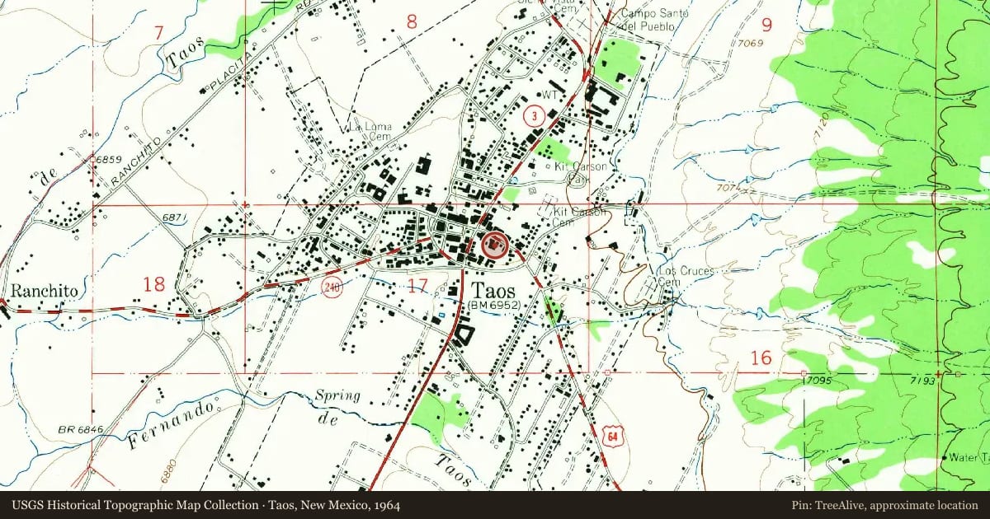Image resolution: width=990 pixels, height=519 pixels.
Task: Click the State Route 3 circle shield
Action: point(535,117)
